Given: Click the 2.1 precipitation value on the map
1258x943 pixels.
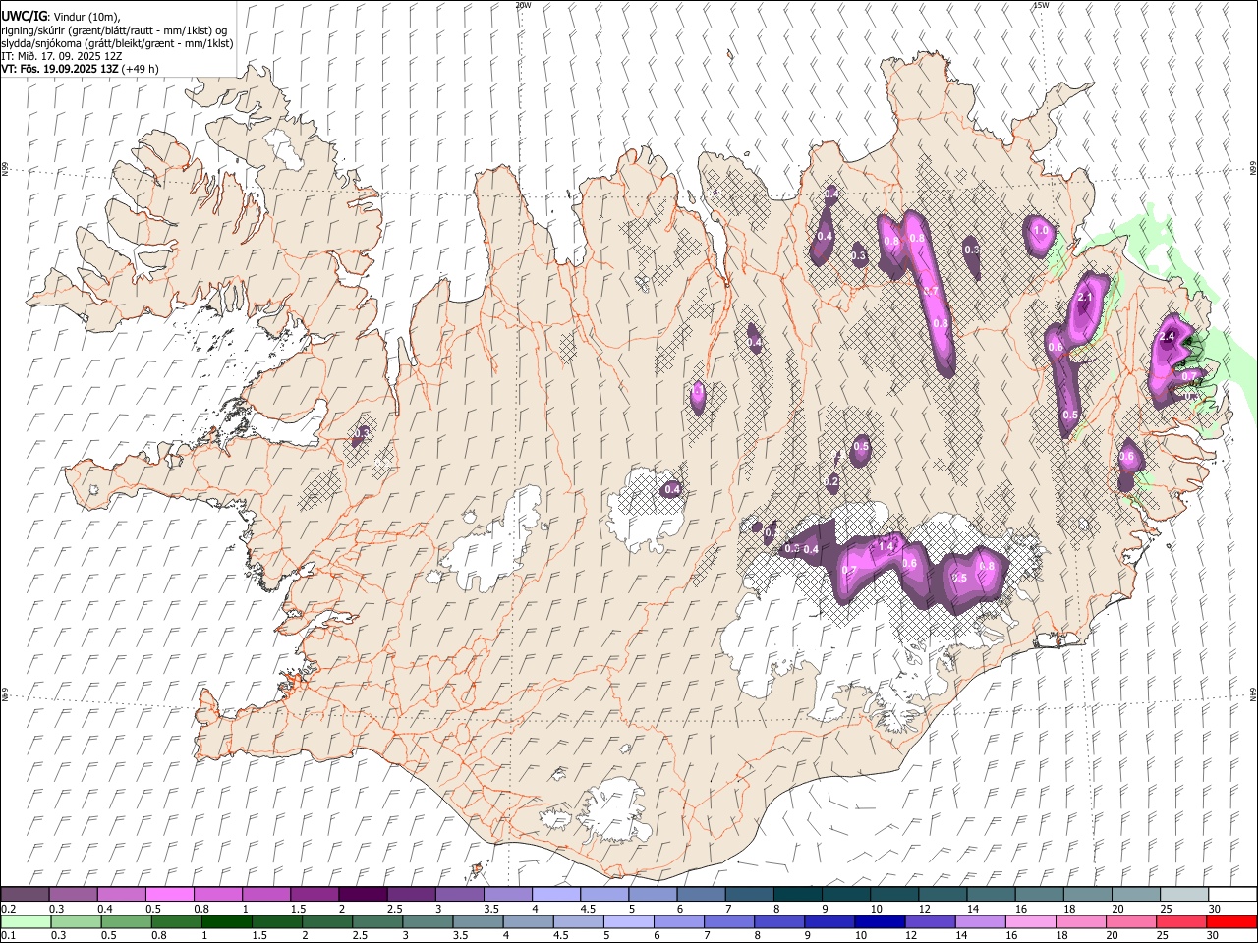Looking at the screenshot, I should pos(1085,297).
